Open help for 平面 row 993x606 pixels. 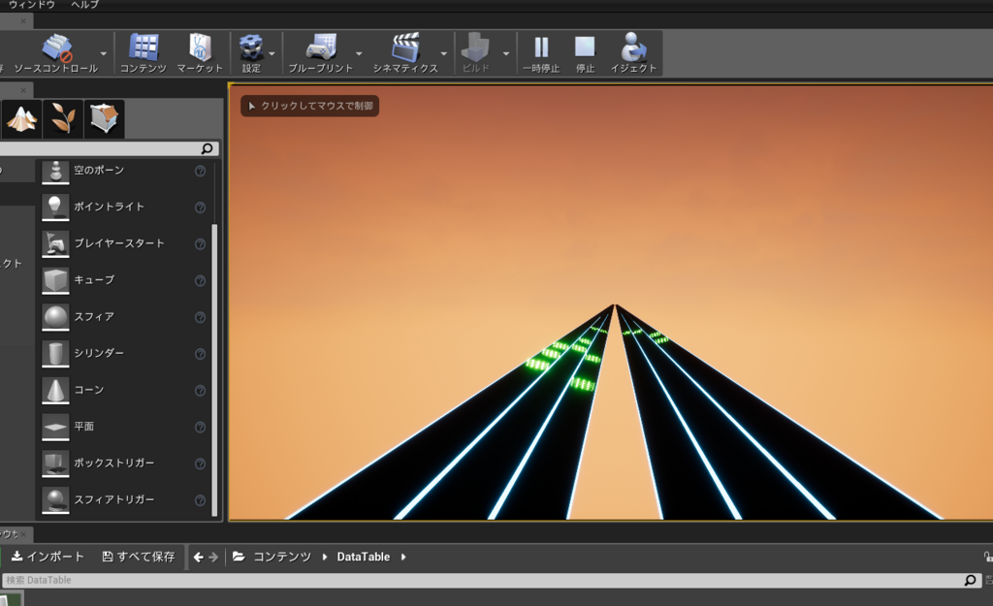(x=200, y=428)
